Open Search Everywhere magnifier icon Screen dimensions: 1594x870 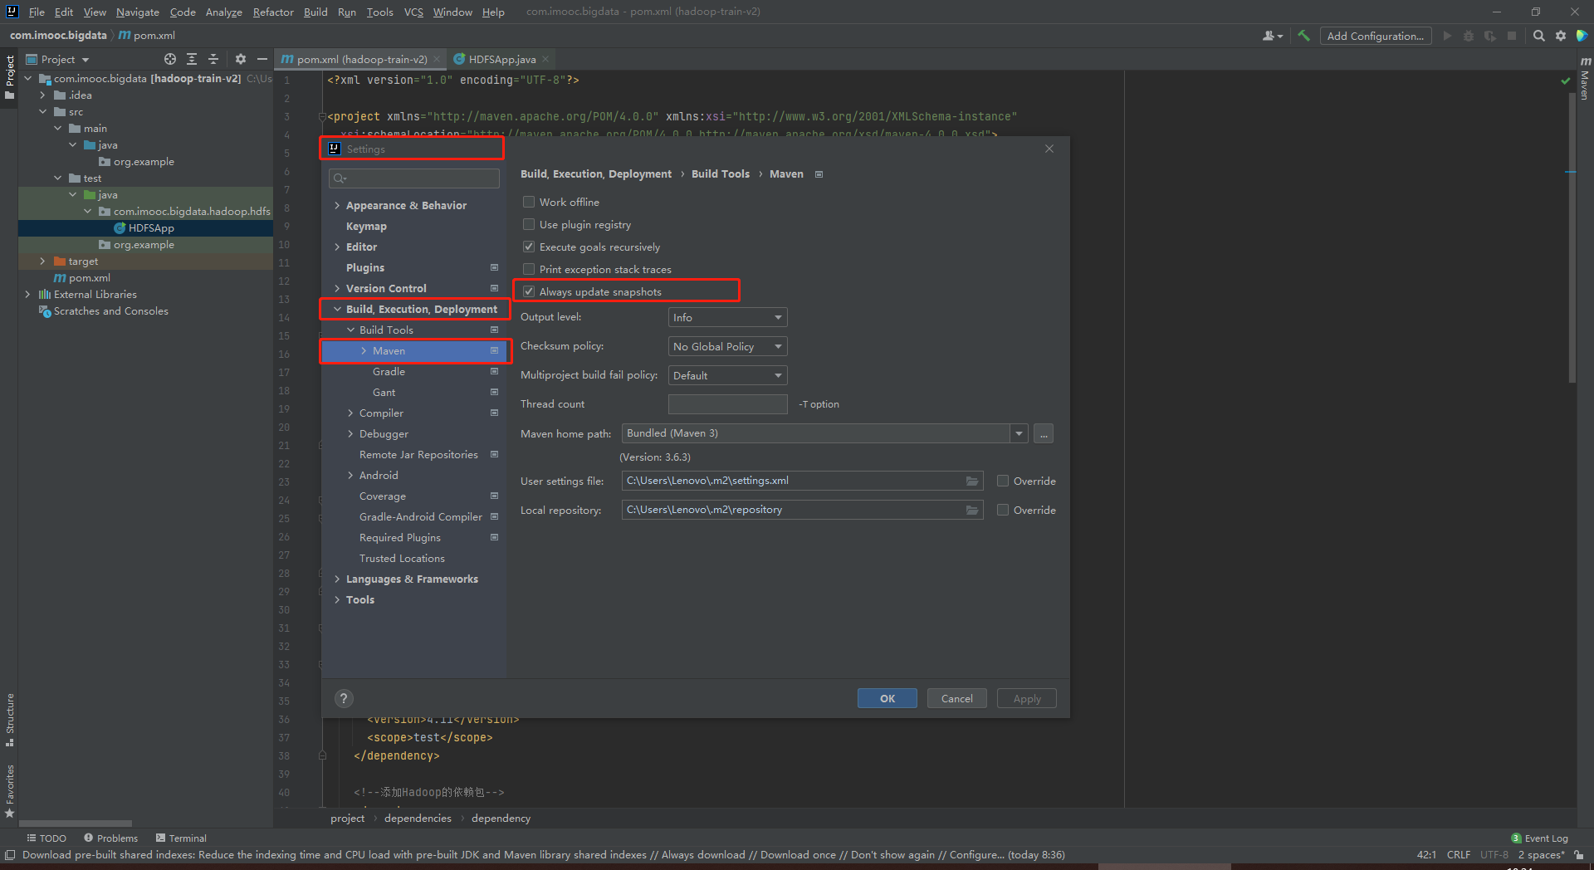click(1539, 36)
